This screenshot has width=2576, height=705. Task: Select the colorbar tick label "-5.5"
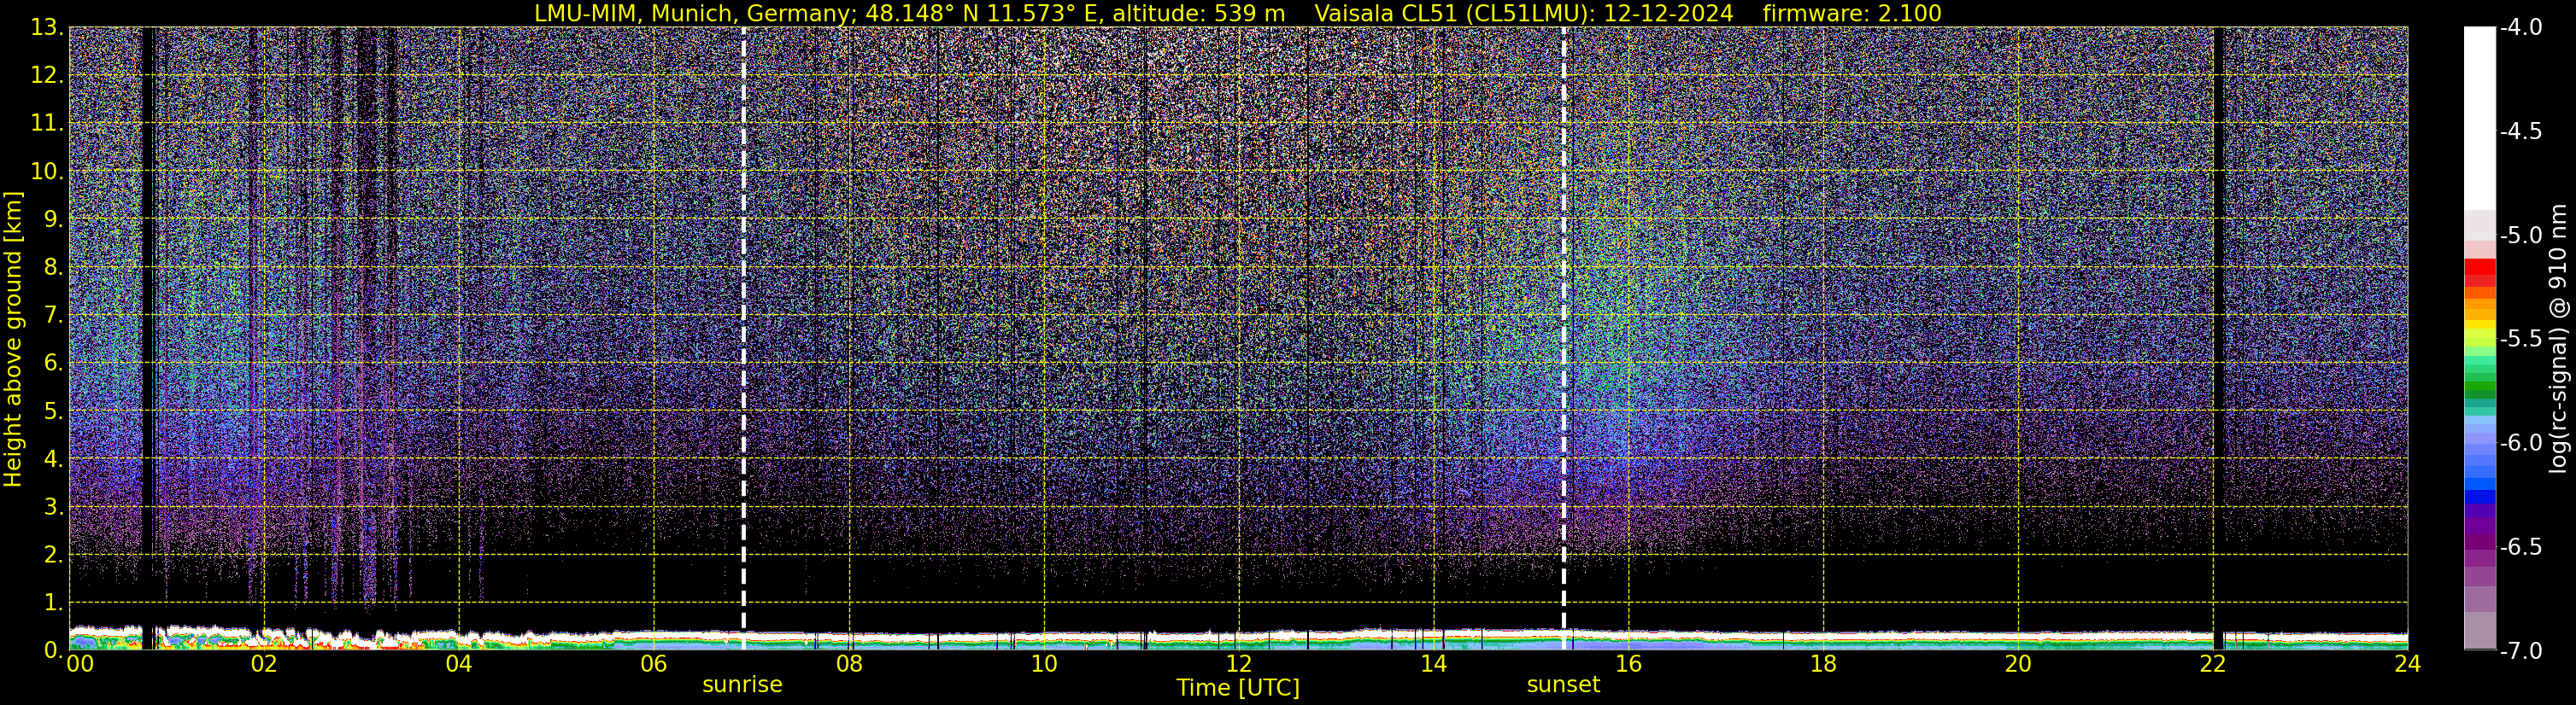pos(2521,339)
